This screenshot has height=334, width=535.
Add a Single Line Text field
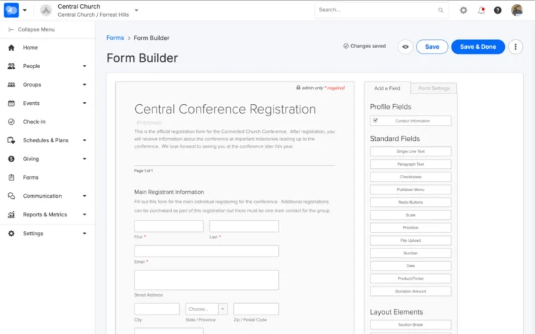tap(411, 152)
